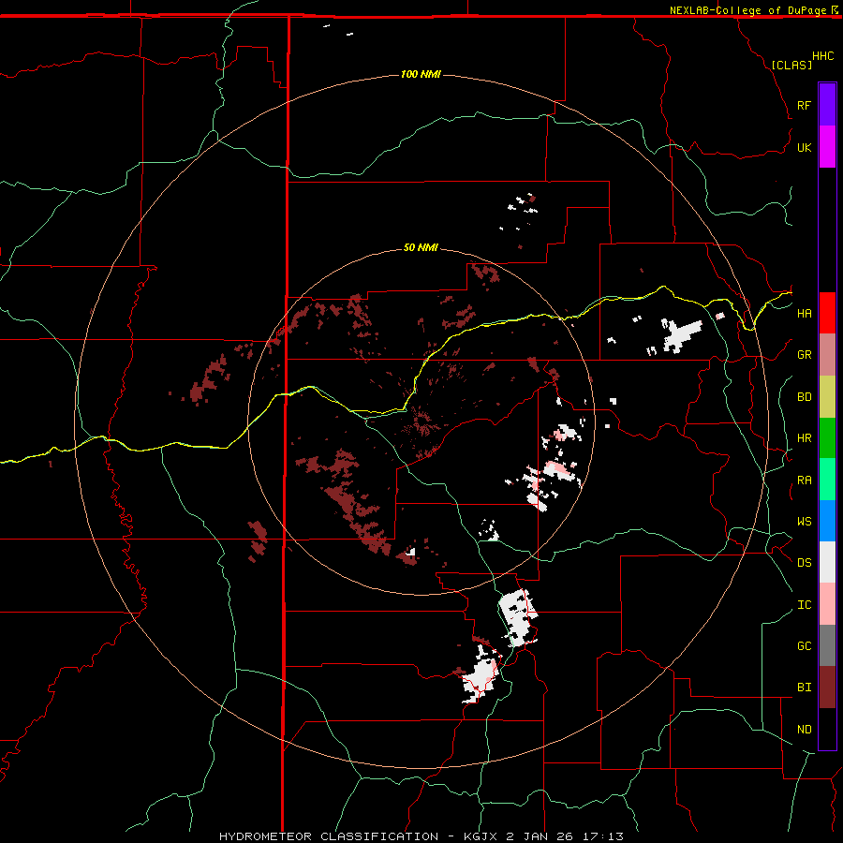Click the HA red legend swatch
Screen dimensions: 843x843
point(827,313)
